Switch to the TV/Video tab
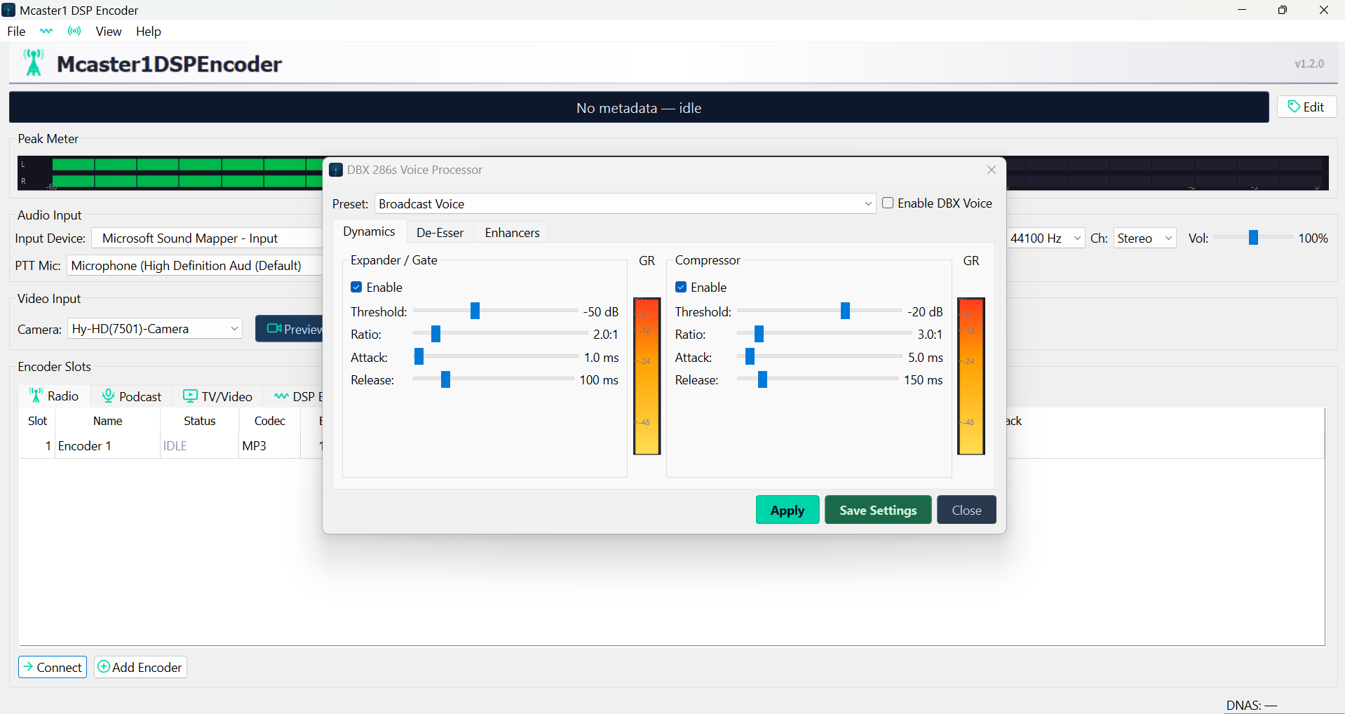 click(217, 396)
